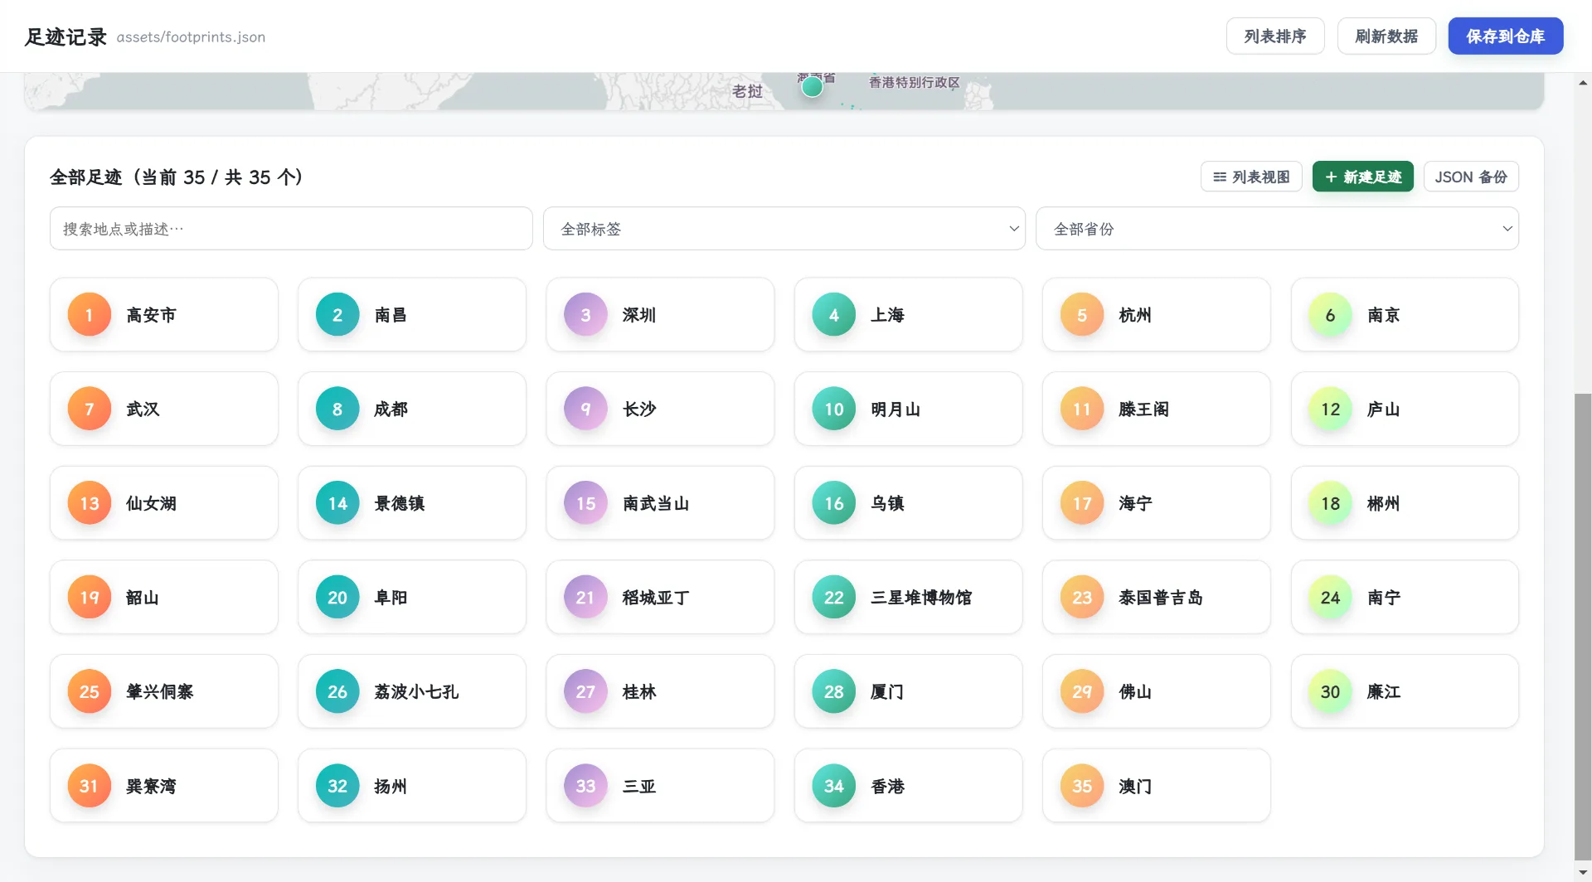The image size is (1592, 882).
Task: Click the page vertical scrollbar thumb
Action: coord(1583,628)
